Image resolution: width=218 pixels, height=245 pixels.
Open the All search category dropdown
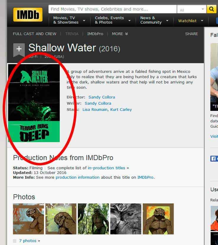click(x=192, y=9)
